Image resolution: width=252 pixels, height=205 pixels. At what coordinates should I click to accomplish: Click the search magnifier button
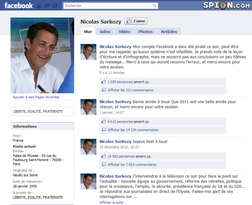point(154,6)
